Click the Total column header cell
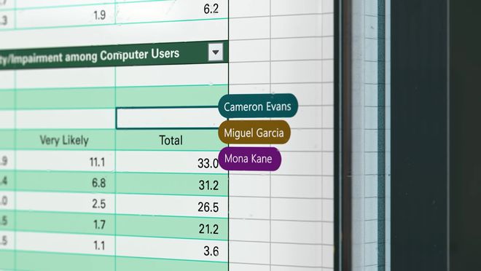The height and width of the screenshot is (271, 481). [x=172, y=140]
